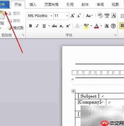Click the bullets list icon
This screenshot has width=124, height=126.
(122, 16)
